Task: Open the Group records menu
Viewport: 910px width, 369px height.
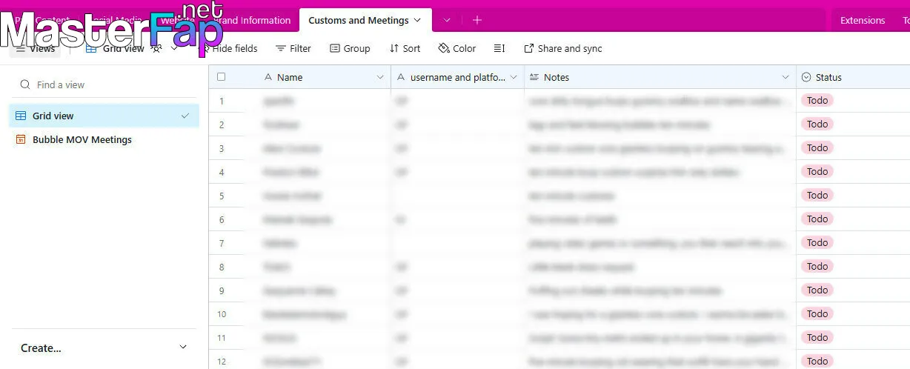Action: pos(350,48)
